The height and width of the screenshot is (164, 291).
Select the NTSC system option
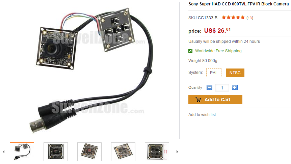tap(235, 73)
